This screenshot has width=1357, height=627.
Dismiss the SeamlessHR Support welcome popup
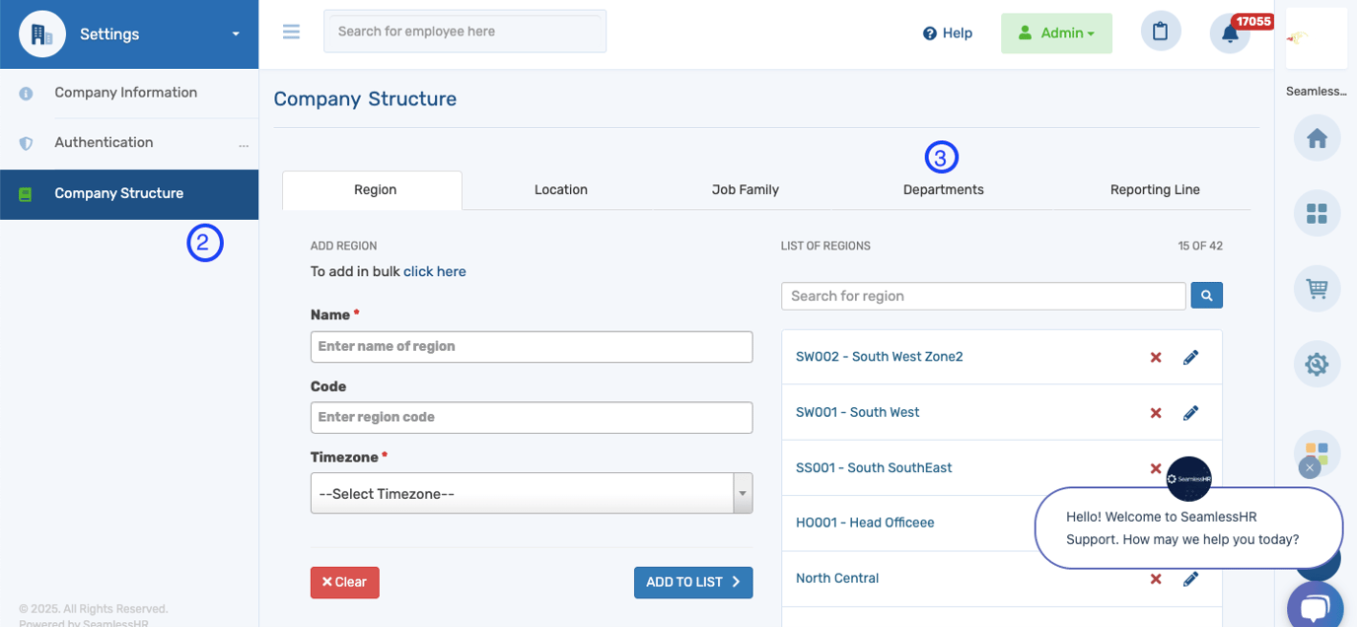(x=1310, y=467)
